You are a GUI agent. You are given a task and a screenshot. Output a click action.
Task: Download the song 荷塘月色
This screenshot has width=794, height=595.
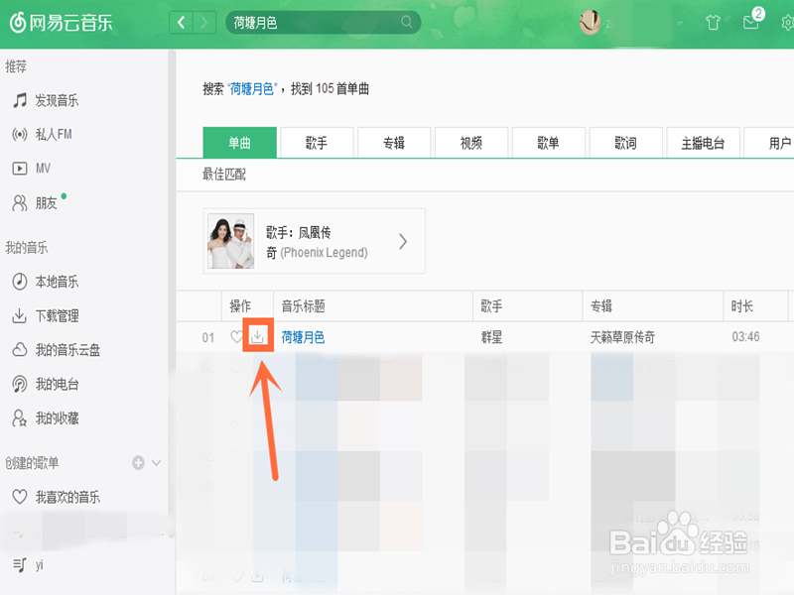[258, 336]
